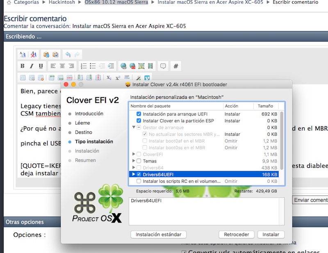Screen dimensions: 328x253
Task: Apply subscript formatting
Action: click(x=109, y=77)
